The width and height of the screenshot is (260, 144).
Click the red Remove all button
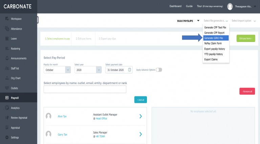click(x=247, y=91)
